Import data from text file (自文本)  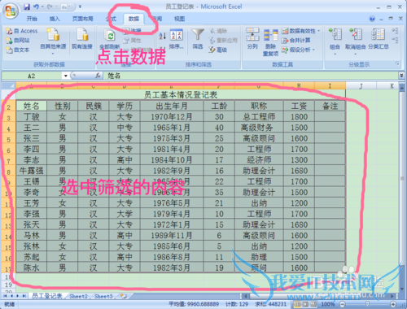(18, 50)
